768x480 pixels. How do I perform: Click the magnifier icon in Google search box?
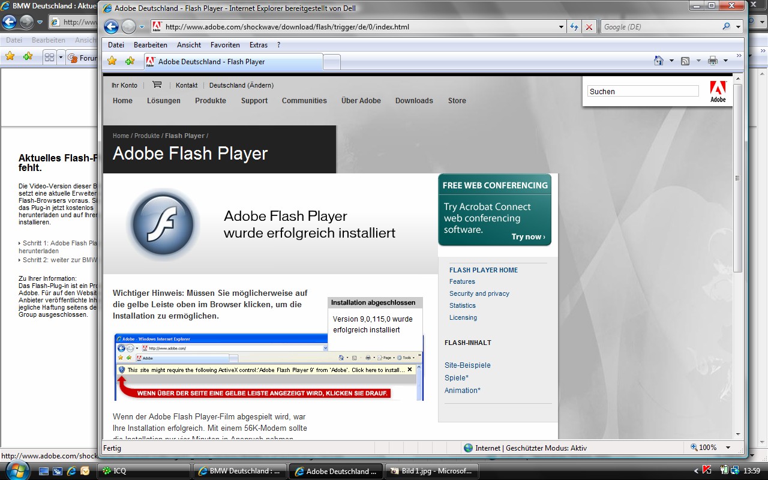(727, 26)
